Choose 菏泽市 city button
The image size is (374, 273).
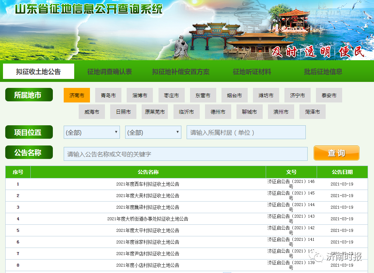(313, 112)
